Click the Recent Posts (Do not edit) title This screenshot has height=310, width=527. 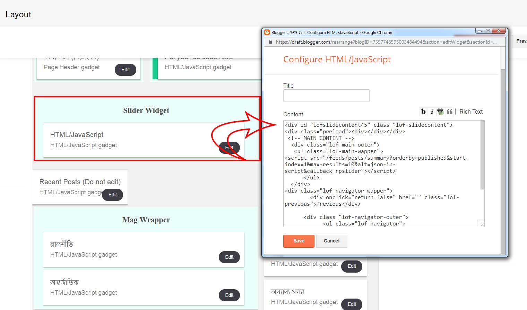[x=80, y=182]
